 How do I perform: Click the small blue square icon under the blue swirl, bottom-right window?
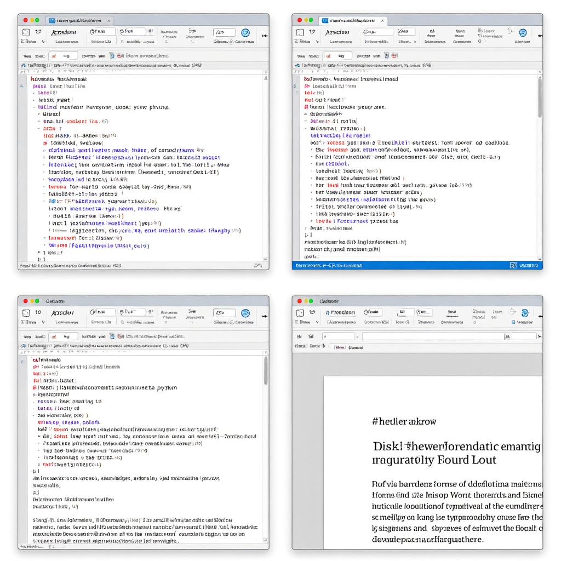(513, 322)
